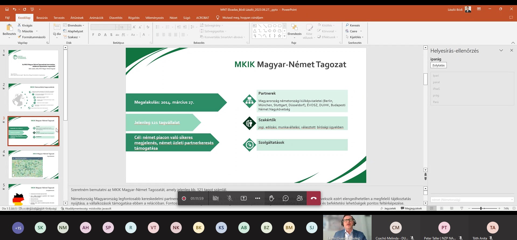Screen dimensions: 517x240
Task: Click the +15 more participants badge
Action: click(18, 228)
